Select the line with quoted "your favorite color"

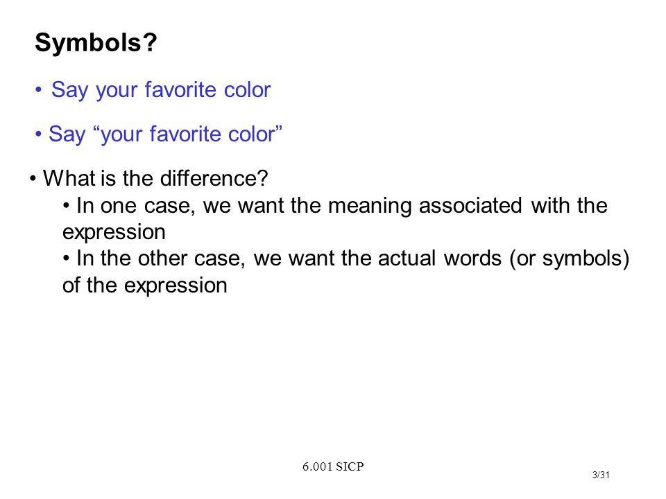pos(165,134)
